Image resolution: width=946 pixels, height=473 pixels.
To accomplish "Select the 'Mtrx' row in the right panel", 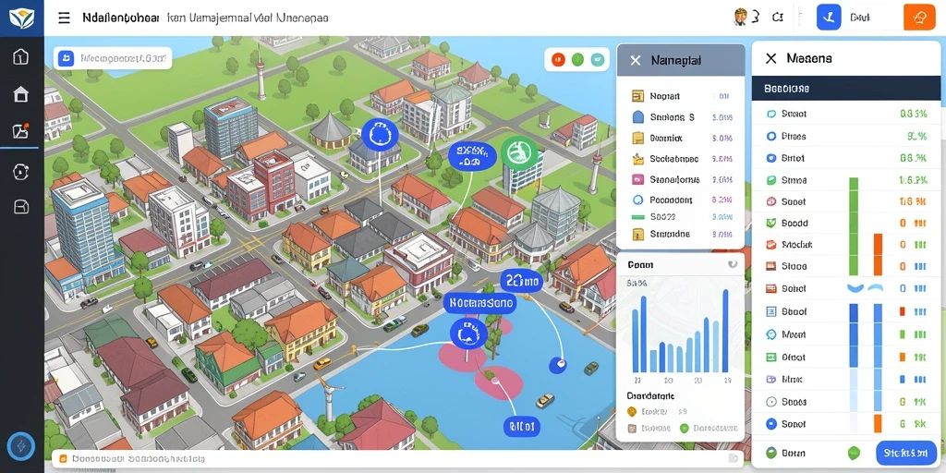I will point(846,380).
